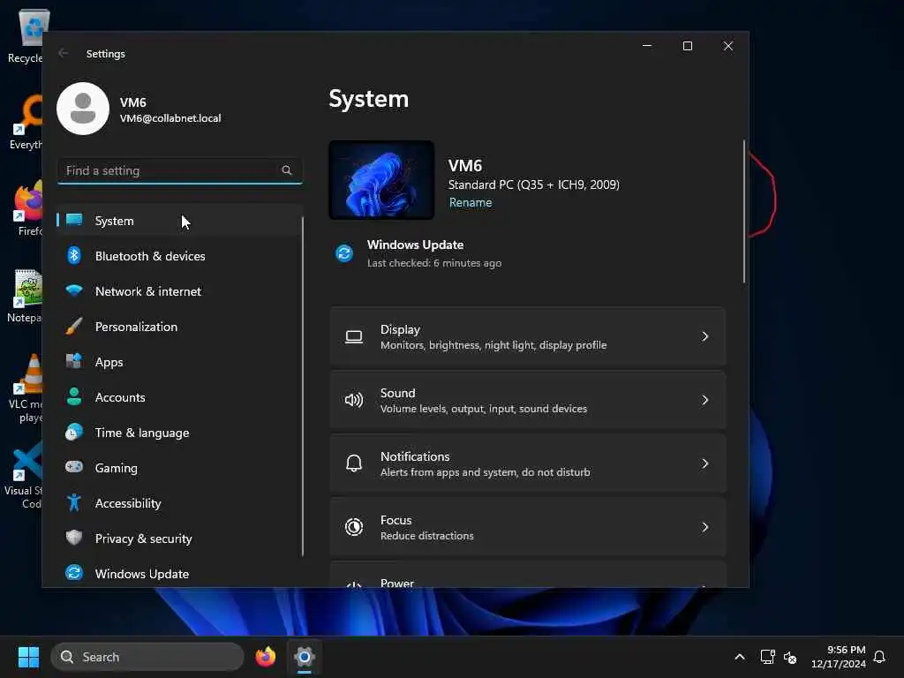Expand the Notifications settings chevron
904x678 pixels.
pos(704,463)
